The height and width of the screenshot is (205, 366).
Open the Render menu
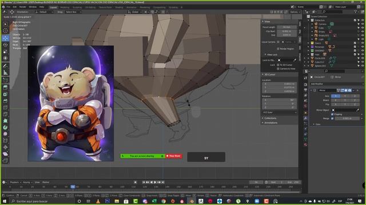click(x=23, y=7)
